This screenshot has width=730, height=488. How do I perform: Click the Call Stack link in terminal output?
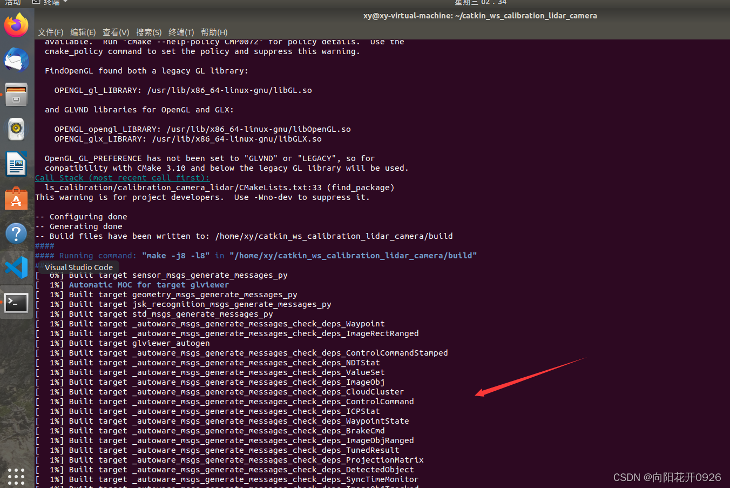click(121, 177)
